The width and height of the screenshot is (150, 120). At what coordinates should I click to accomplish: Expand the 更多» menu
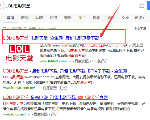(139, 18)
